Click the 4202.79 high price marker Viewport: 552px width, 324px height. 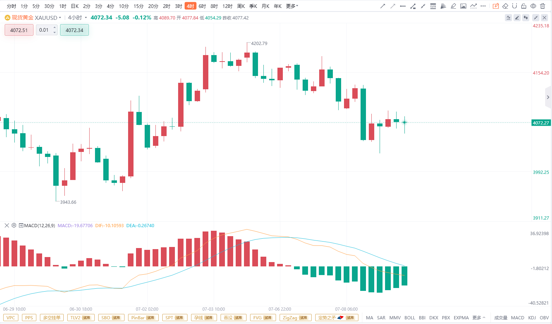click(x=259, y=43)
